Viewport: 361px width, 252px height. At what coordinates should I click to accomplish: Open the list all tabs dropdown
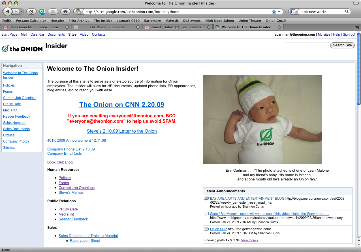357,27
